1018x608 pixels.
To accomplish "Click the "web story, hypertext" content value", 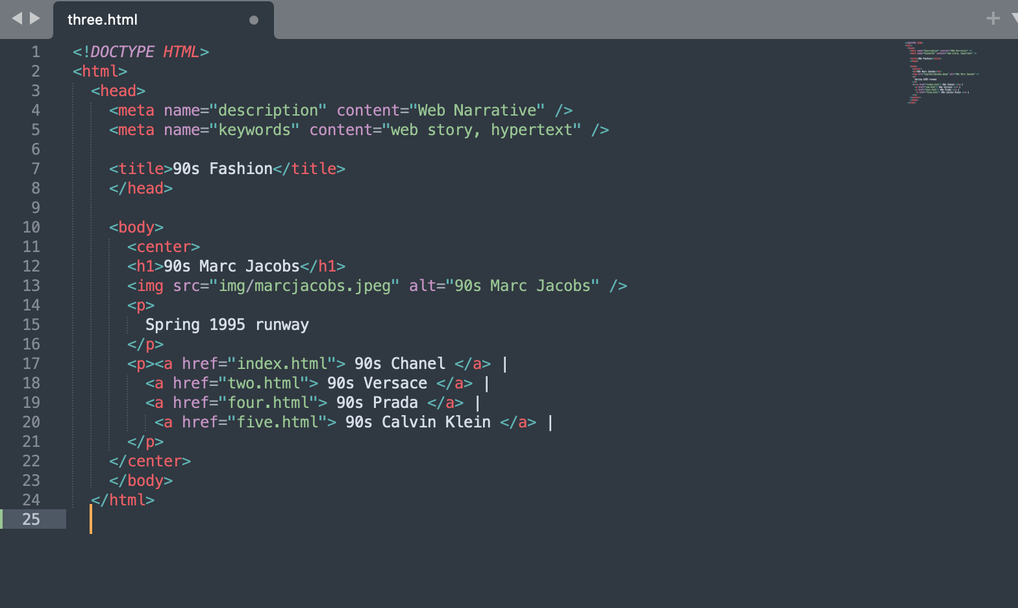I will point(482,130).
